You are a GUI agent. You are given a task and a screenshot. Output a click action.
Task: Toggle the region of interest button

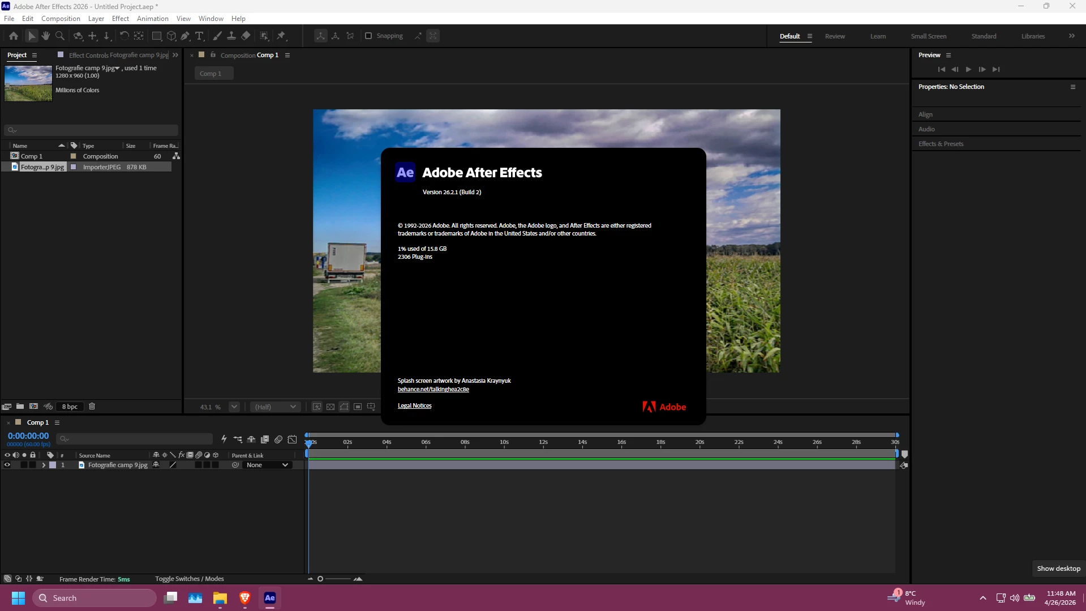(358, 407)
